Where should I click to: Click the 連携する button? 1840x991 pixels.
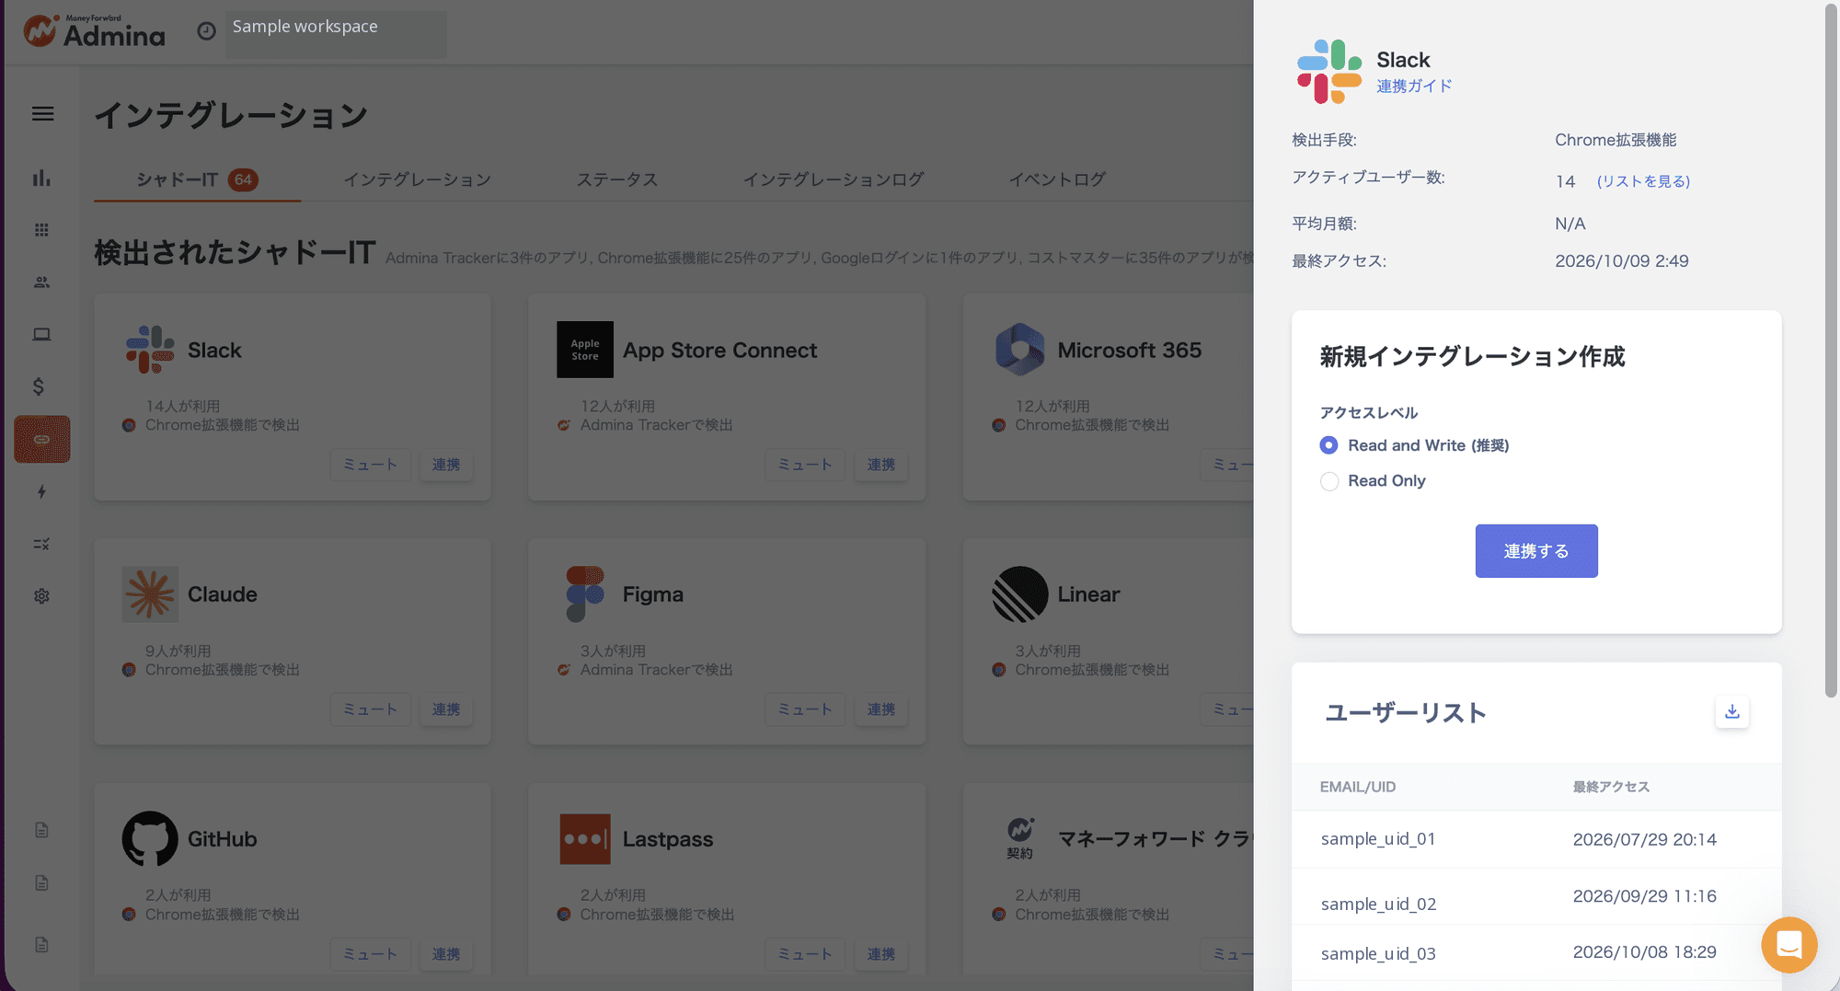1536,551
